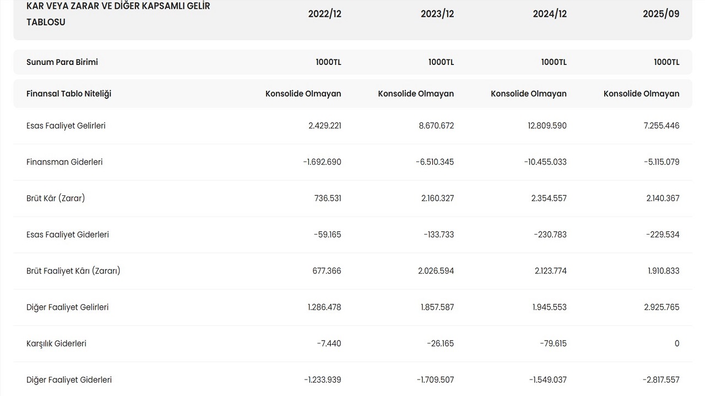Select the 2023/12 column header

pos(437,14)
